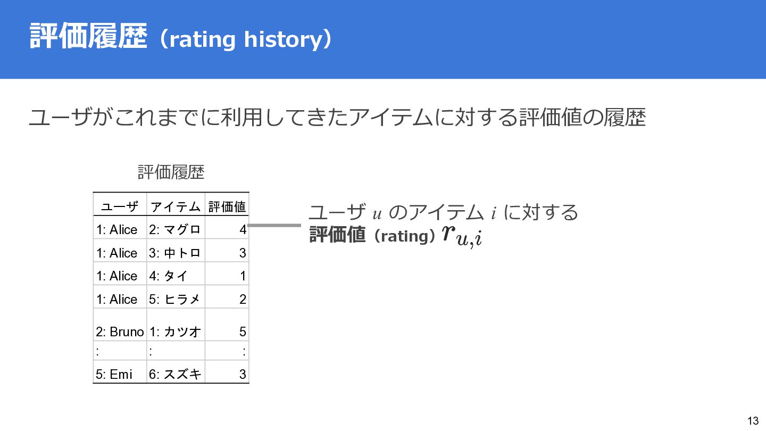Click rating value 4 in マグロ row
Image resolution: width=766 pixels, height=431 pixels.
click(x=242, y=230)
